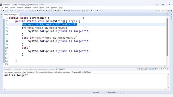Switch to the Snippets tab

click(x=51, y=70)
